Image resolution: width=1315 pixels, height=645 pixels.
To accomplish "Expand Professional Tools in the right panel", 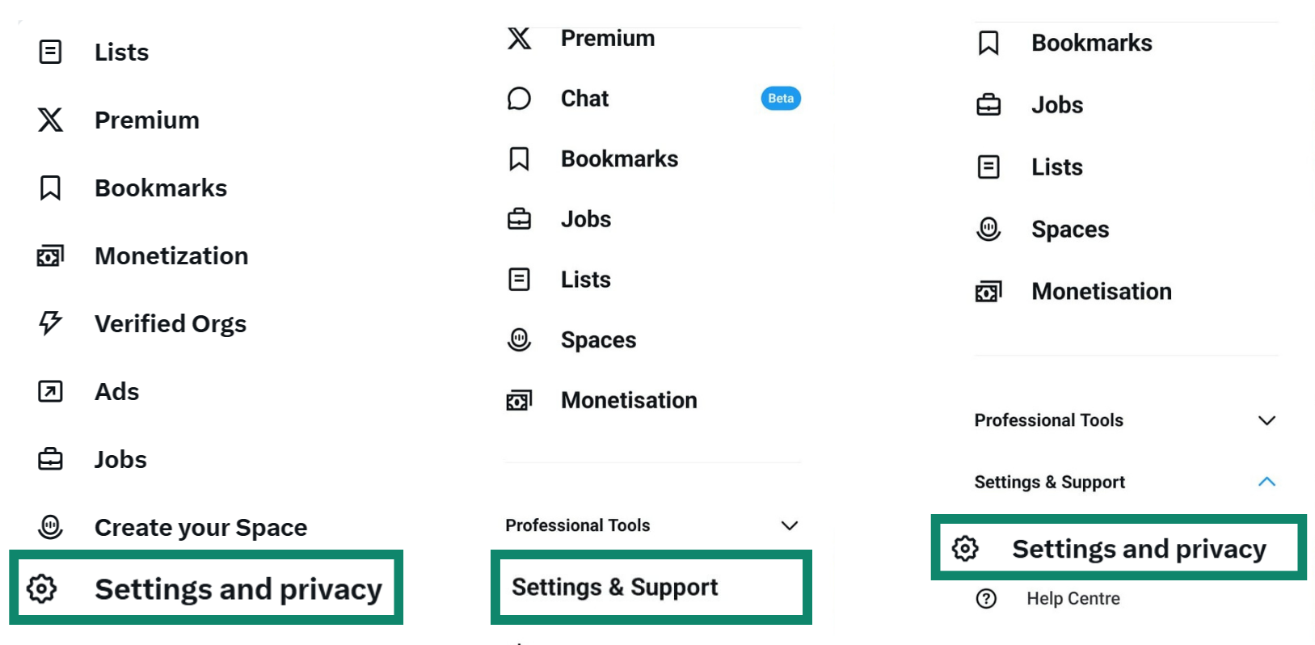I will click(1267, 420).
